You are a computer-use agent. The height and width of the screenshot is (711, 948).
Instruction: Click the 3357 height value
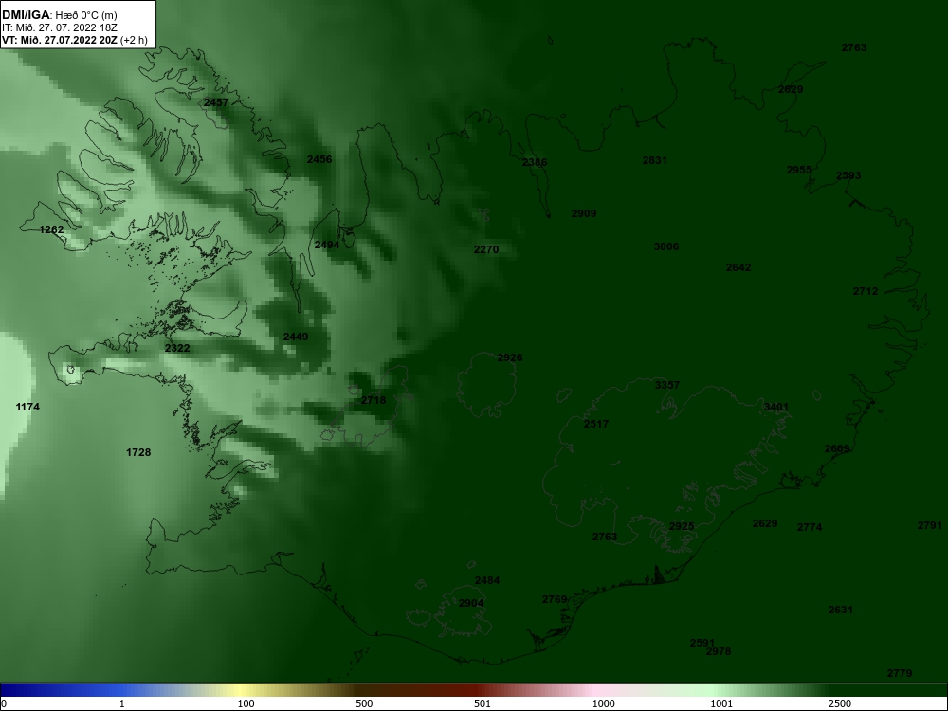667,385
